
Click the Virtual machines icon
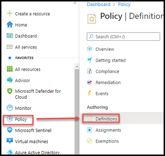(x=9, y=141)
